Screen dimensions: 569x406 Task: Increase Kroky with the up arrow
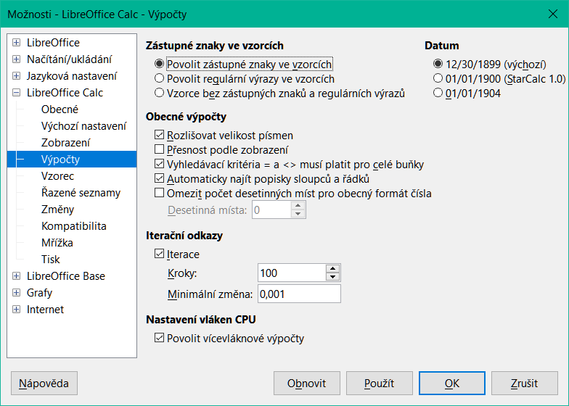[332, 268]
